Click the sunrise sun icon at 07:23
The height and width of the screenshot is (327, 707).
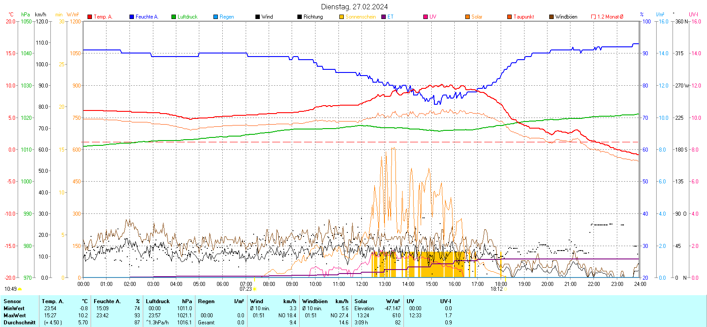pyautogui.click(x=255, y=289)
